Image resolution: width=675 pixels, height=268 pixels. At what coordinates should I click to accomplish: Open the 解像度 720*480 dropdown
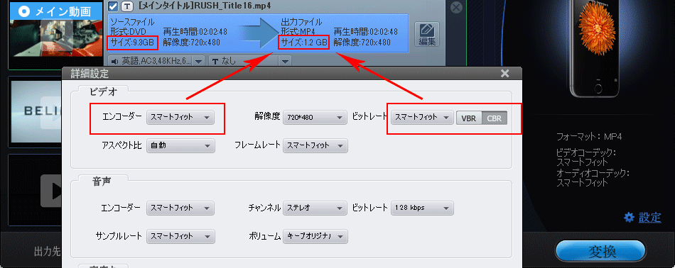pos(315,117)
